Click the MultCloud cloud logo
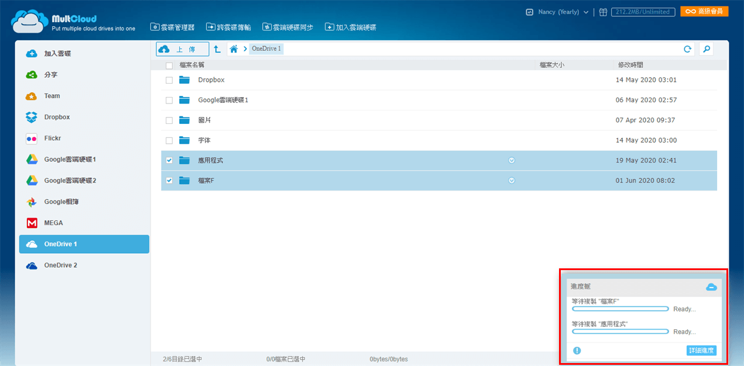 click(29, 20)
